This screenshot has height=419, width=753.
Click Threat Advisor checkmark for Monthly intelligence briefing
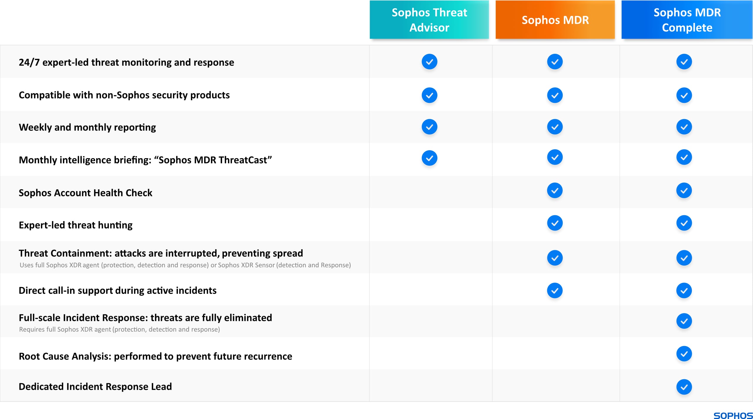pos(429,158)
